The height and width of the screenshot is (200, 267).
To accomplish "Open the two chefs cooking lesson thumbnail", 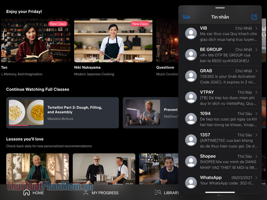I will pos(104,169).
